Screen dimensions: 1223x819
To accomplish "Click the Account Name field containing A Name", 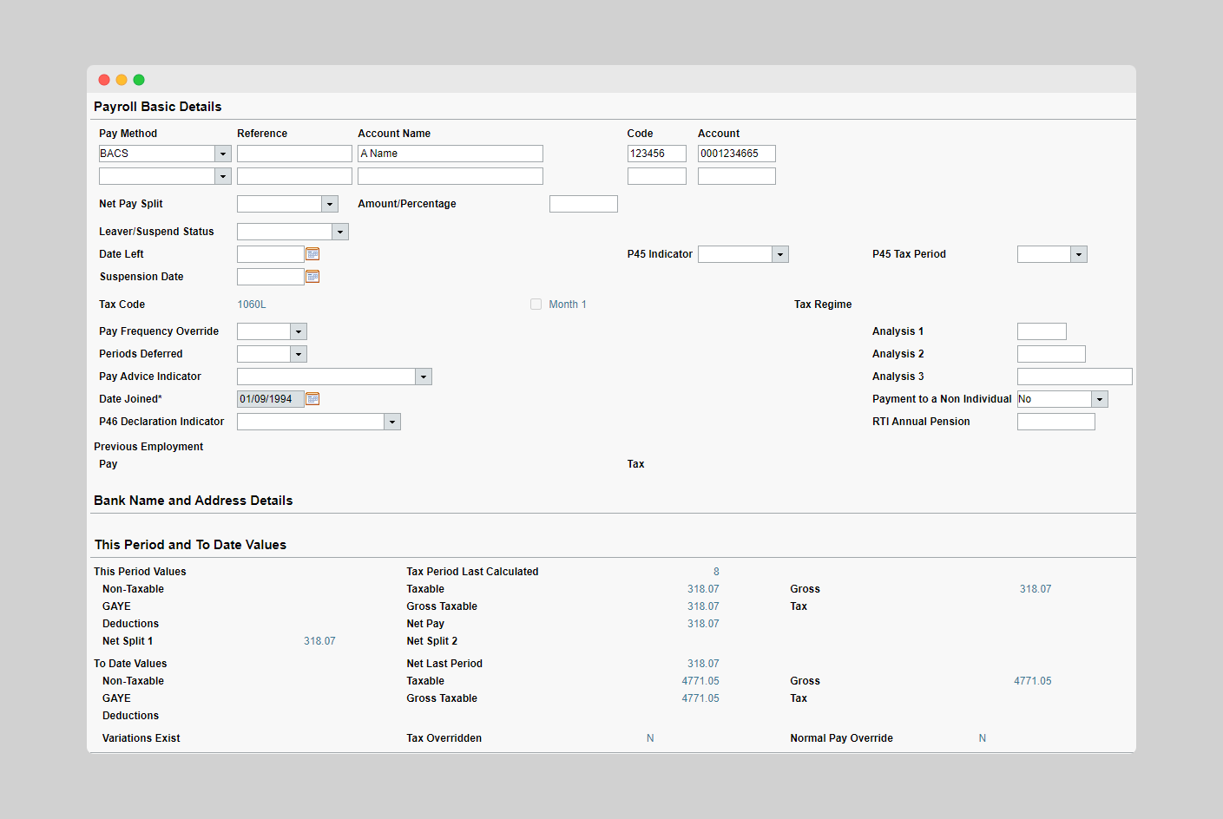I will (x=450, y=153).
